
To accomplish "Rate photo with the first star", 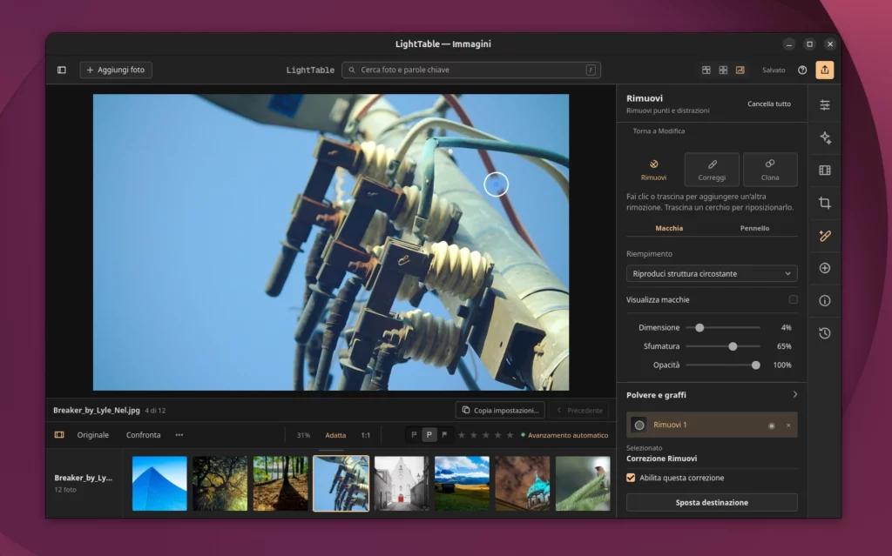I will (462, 435).
